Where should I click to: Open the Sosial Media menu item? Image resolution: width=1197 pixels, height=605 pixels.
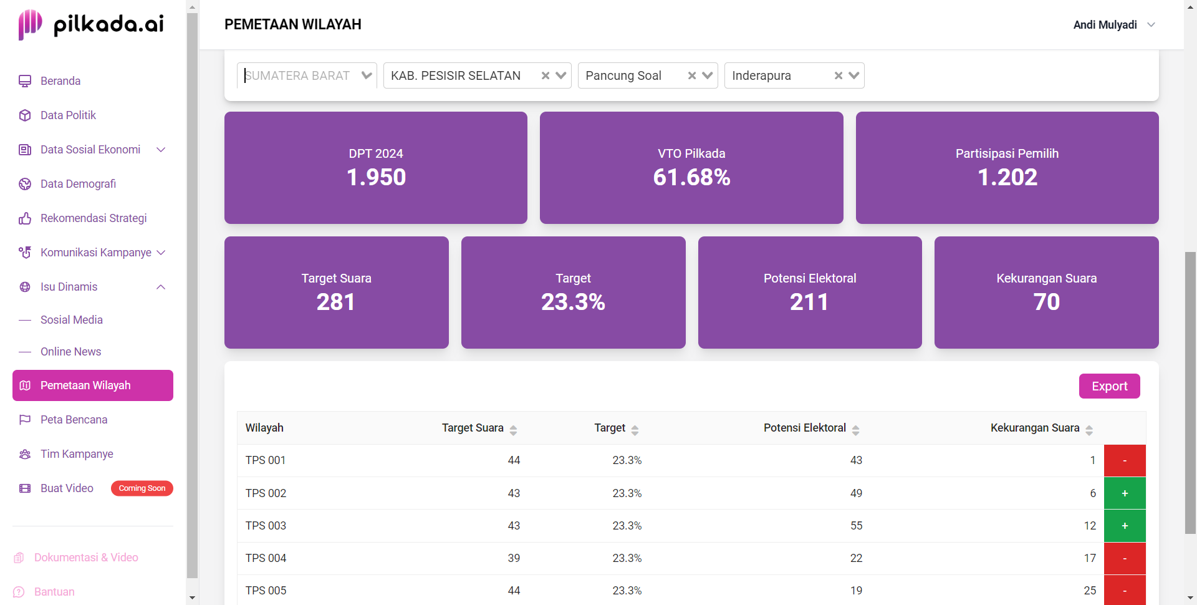(72, 320)
